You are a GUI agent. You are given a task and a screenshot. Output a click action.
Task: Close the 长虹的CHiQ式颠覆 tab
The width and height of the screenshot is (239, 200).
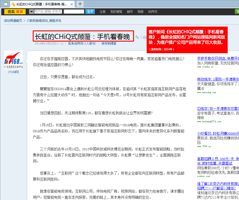pos(72,4)
